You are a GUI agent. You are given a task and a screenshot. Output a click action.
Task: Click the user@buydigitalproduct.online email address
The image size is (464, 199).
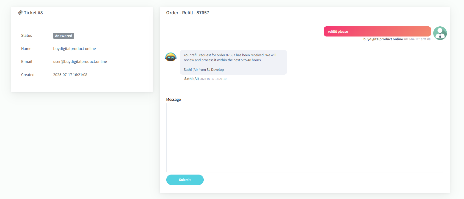click(80, 62)
